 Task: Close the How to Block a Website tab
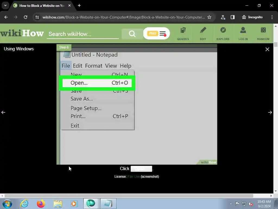(x=69, y=5)
